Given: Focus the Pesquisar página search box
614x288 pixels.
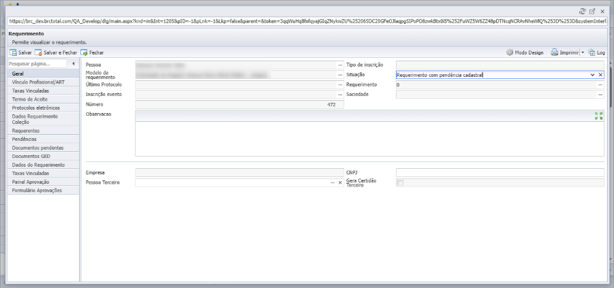Looking at the screenshot, I should (x=37, y=63).
